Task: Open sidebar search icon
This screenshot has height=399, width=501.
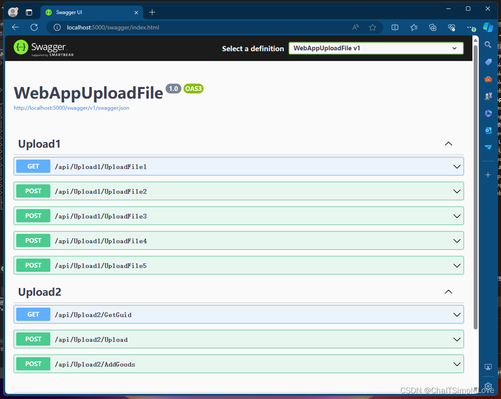Action: pos(488,45)
